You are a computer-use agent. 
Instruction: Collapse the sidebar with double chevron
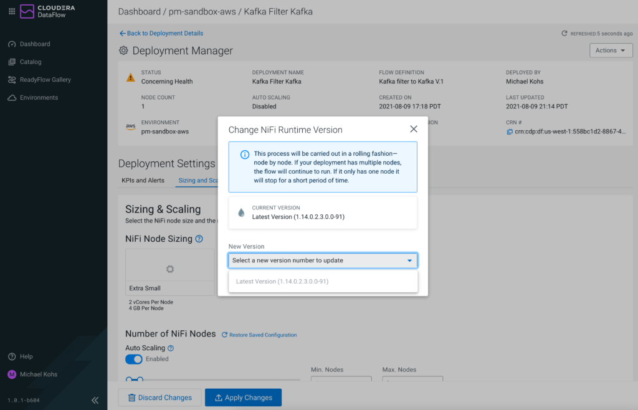[95, 400]
